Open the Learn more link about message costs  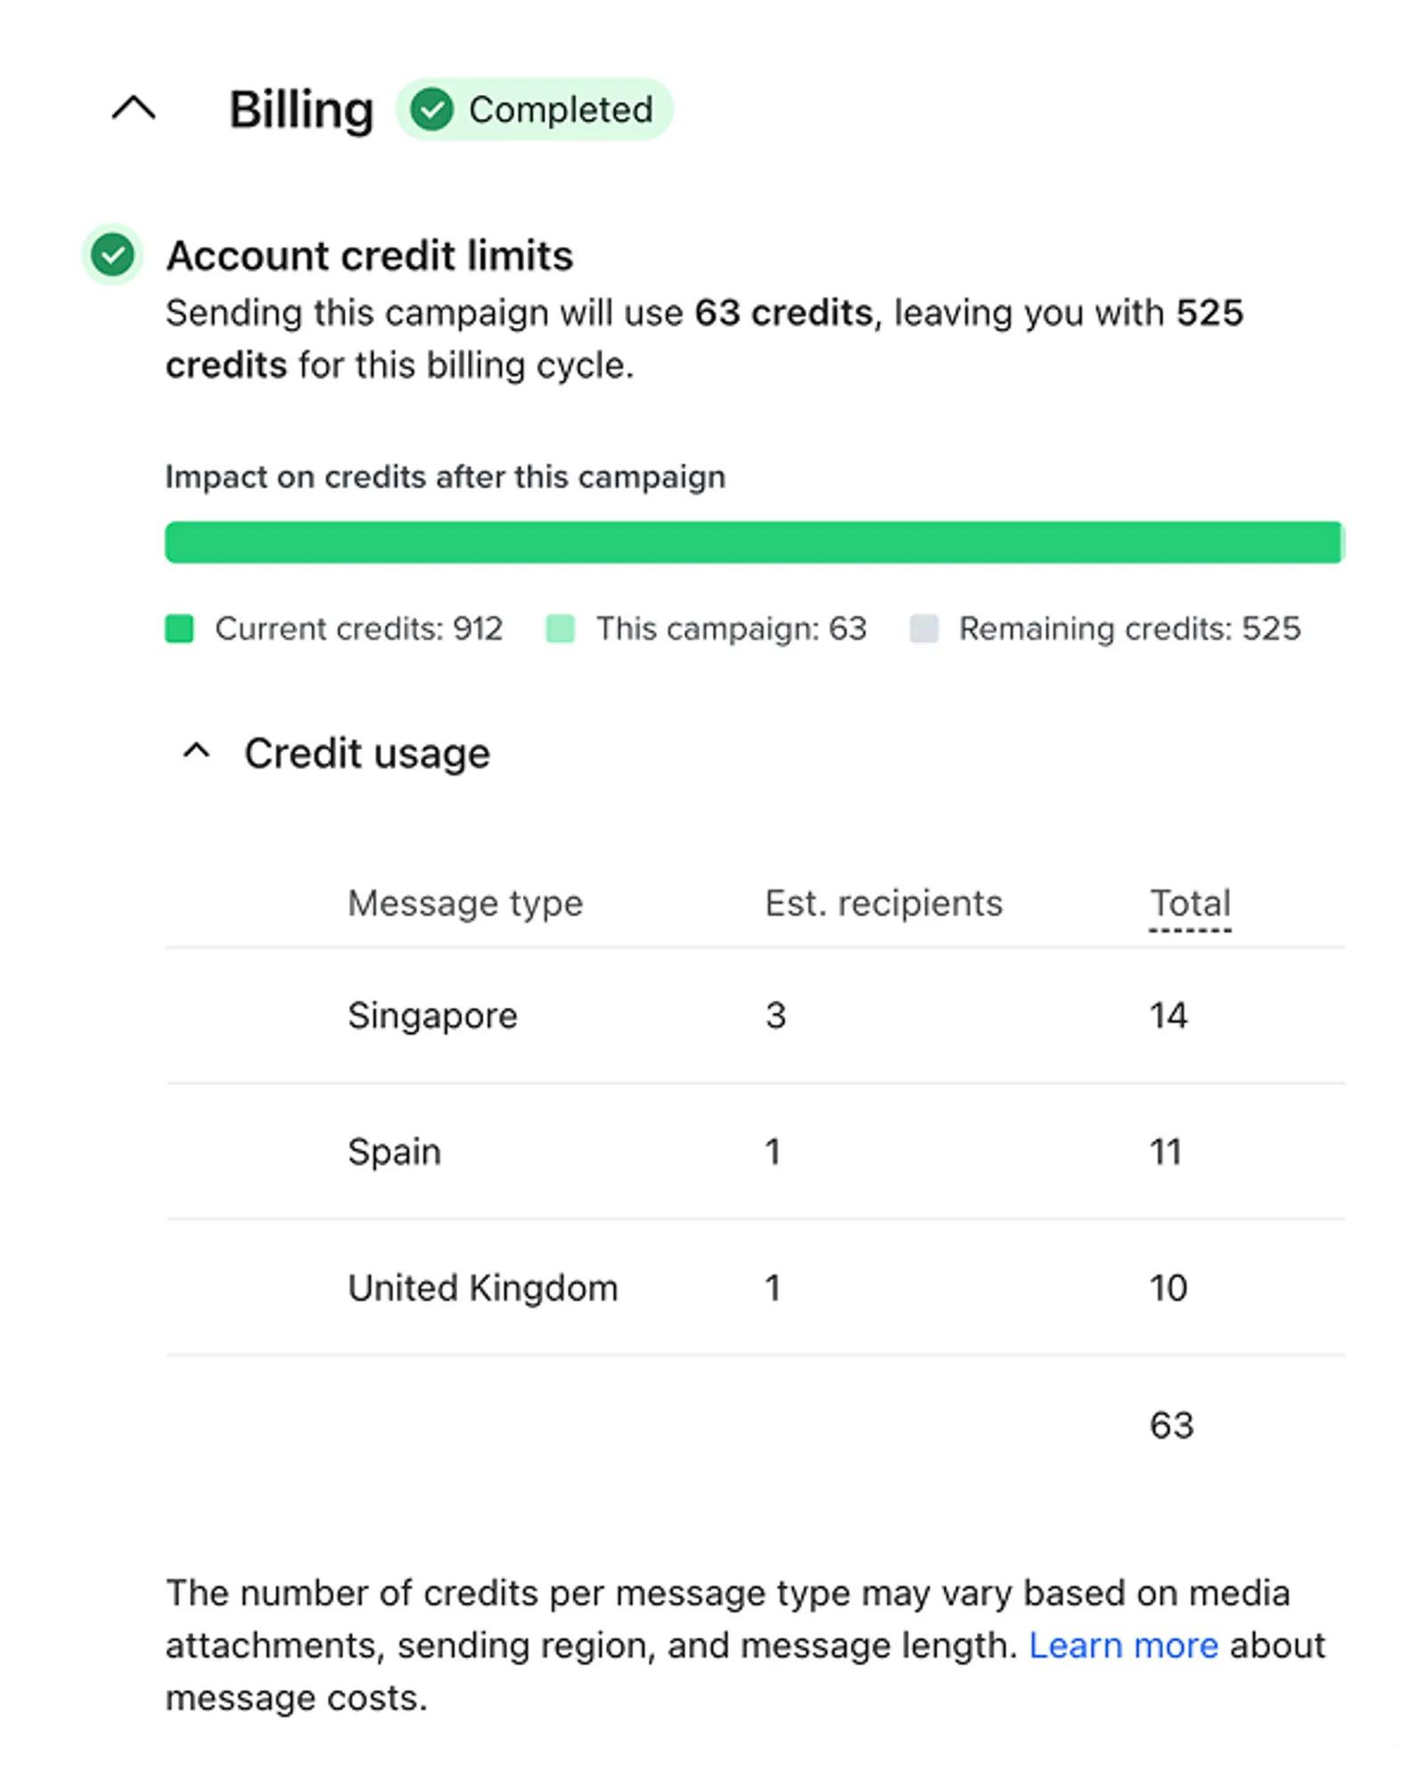click(x=1125, y=1645)
